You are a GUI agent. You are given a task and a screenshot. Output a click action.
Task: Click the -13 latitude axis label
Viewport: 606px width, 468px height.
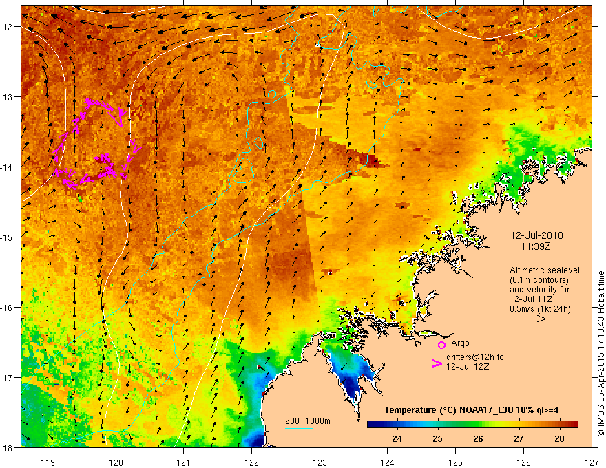pos(7,97)
